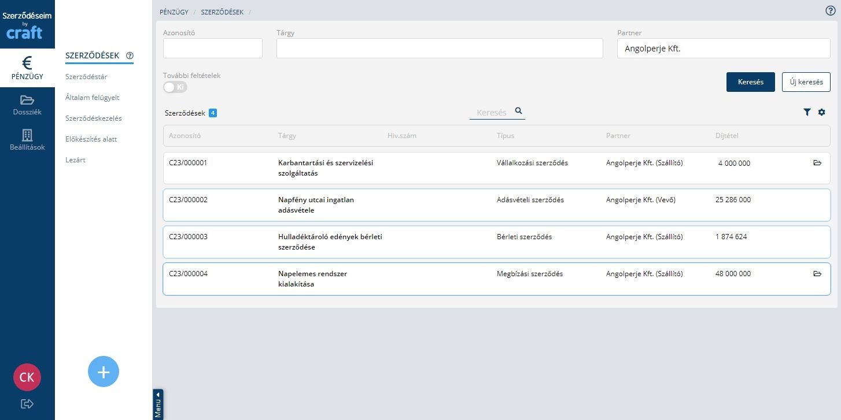
Task: Collapse the side Menu panel handle
Action: (158, 404)
